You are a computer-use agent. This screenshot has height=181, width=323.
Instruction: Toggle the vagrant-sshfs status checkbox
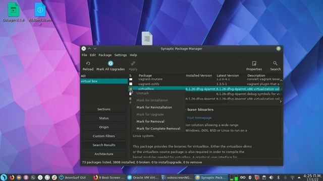[131, 84]
